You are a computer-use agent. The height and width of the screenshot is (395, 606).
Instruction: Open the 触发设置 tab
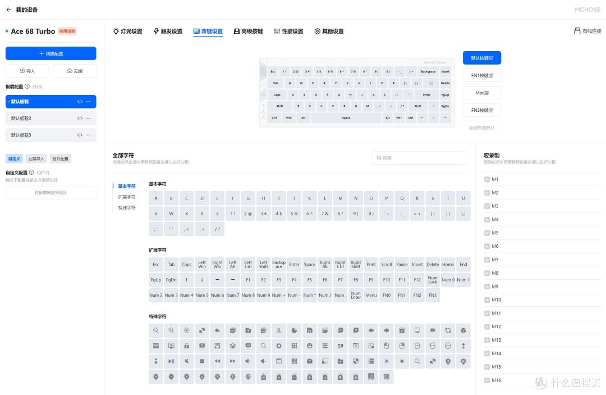168,31
